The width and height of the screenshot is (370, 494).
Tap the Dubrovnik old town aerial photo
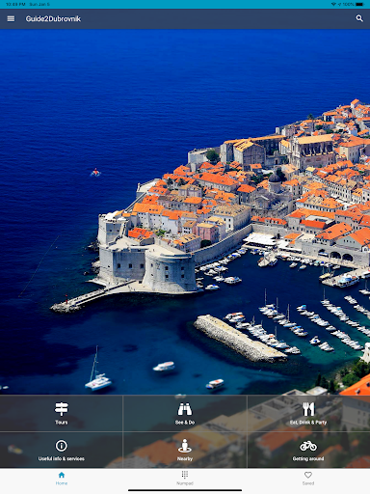pos(185,211)
